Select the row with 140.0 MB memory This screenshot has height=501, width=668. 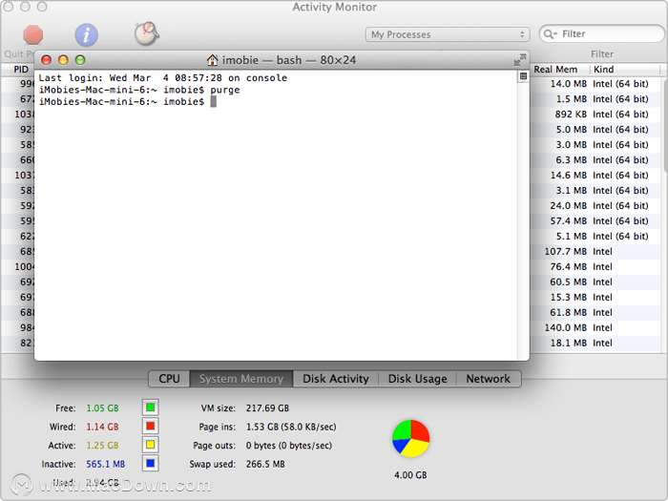(596, 328)
